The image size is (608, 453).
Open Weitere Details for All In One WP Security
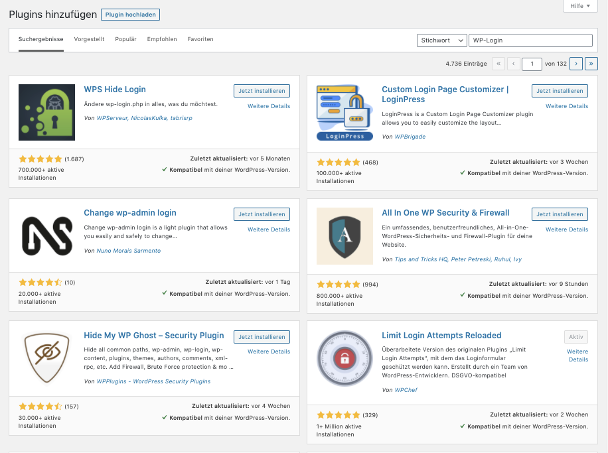click(567, 229)
